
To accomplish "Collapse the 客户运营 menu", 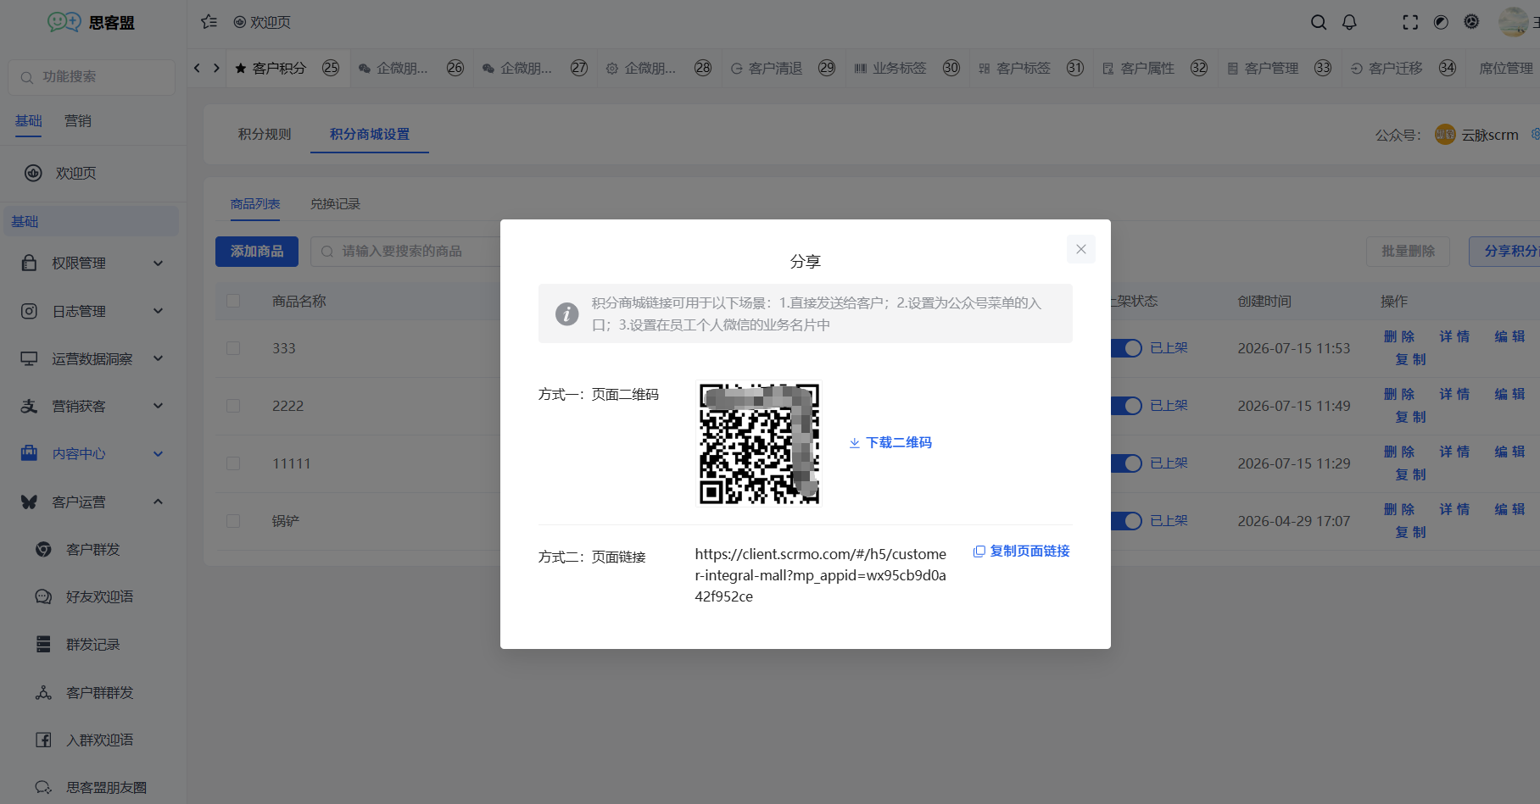I will (x=93, y=502).
